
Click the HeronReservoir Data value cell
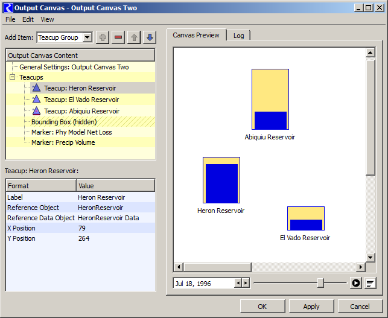(116, 218)
